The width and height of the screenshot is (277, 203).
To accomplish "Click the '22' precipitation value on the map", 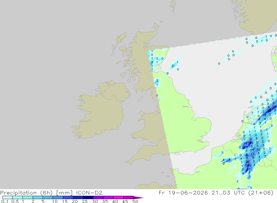I will coord(248,162).
